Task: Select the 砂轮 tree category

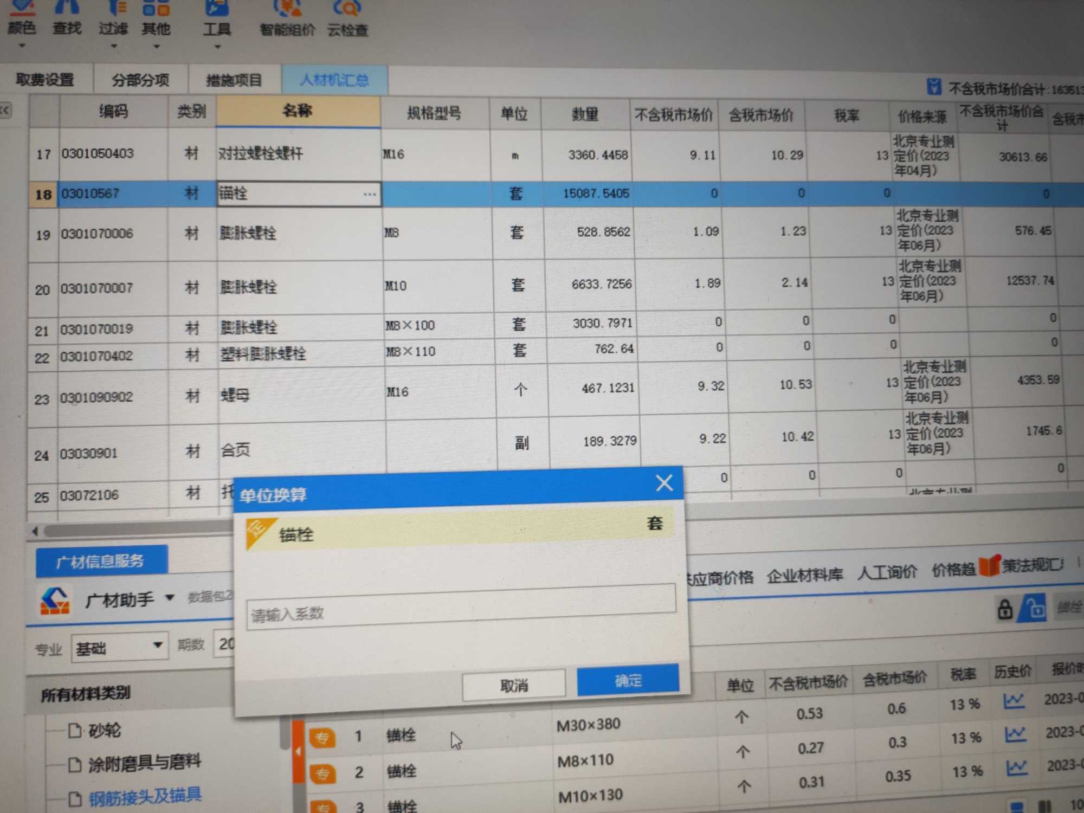Action: [104, 730]
